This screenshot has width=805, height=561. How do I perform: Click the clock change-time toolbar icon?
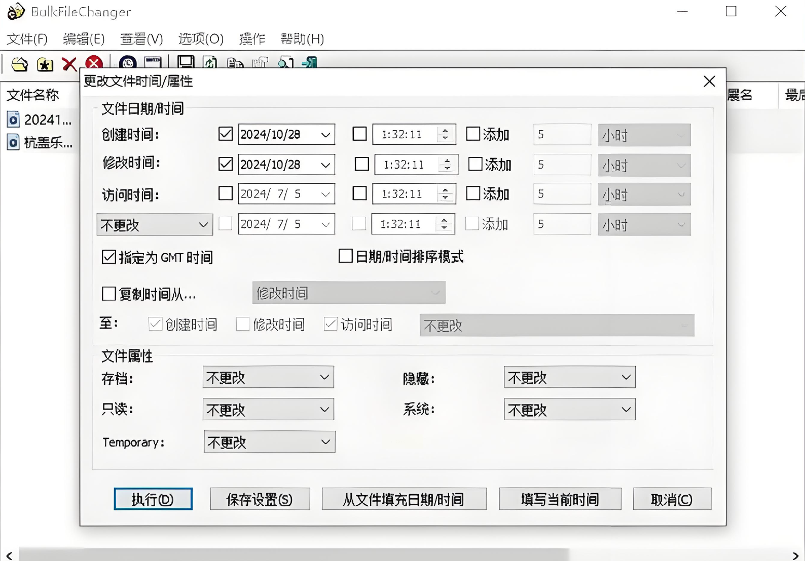click(128, 63)
